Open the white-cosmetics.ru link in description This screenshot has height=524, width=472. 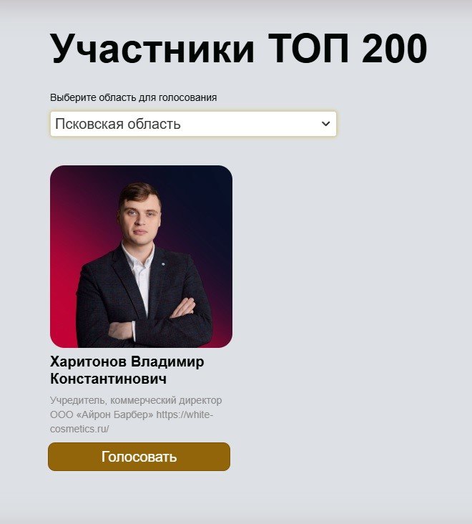click(132, 422)
